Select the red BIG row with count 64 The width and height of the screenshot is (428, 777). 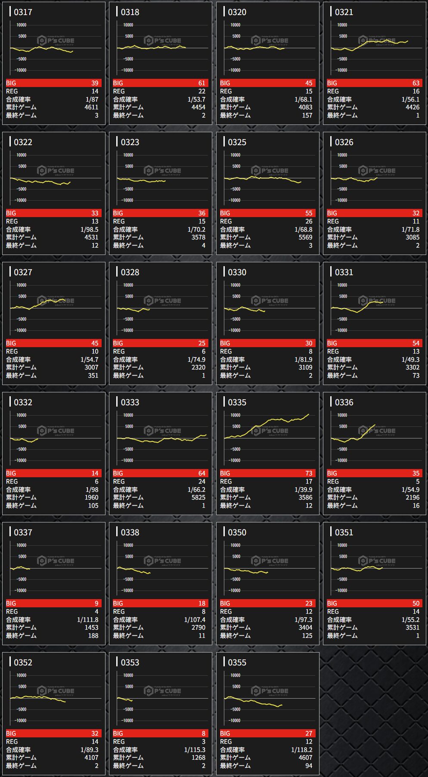(x=160, y=473)
